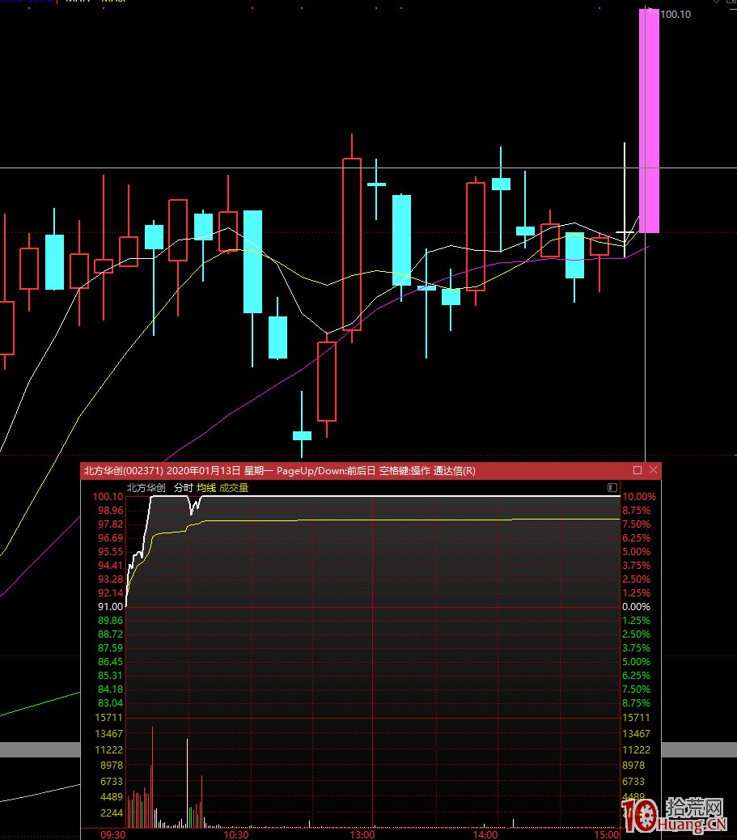Click the 10:30 time label

click(236, 834)
